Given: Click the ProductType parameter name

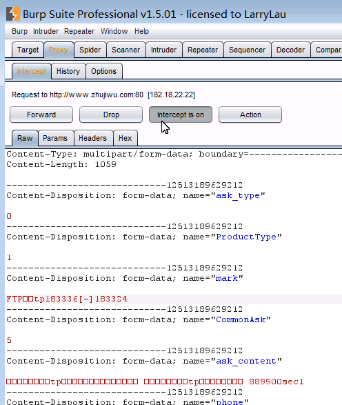Looking at the screenshot, I should point(246,237).
